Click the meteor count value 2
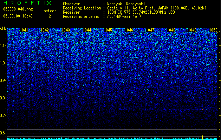The width and height of the screenshot is (221, 140). point(50,16)
